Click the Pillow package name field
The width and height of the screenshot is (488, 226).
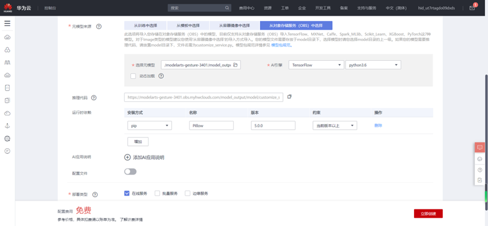pyautogui.click(x=211, y=126)
